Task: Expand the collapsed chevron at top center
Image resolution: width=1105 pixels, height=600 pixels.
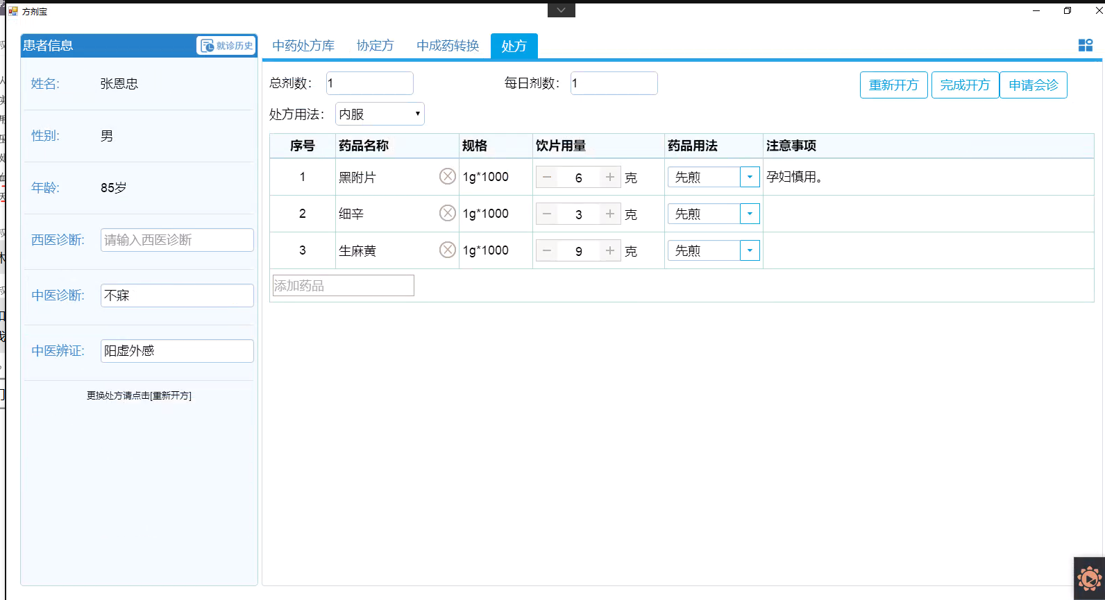Action: (x=561, y=10)
